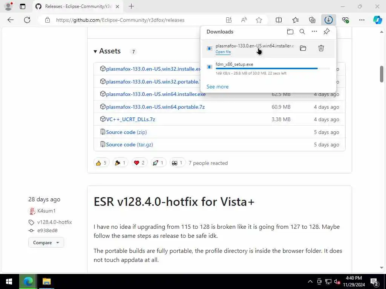Expand the Compare dropdown
The image size is (386, 289).
46,243
